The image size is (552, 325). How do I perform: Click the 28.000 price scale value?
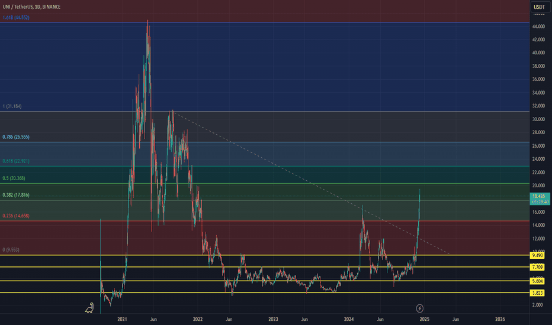pos(538,132)
